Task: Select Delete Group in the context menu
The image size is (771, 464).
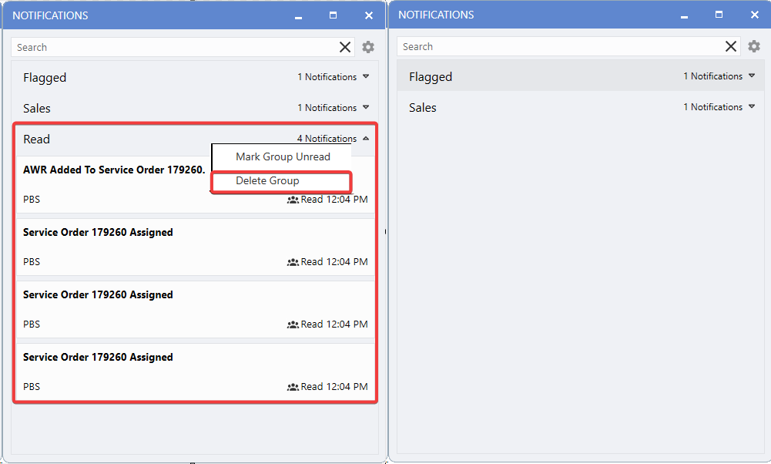Action: pos(267,181)
